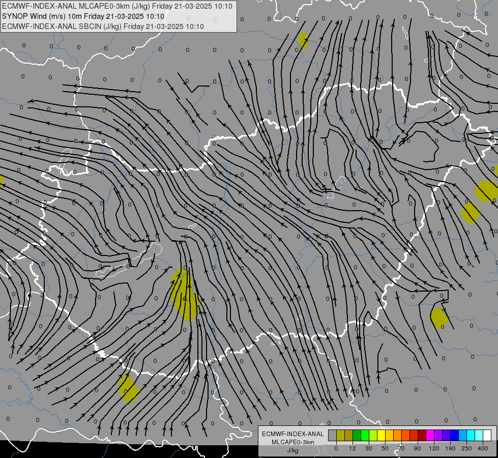Click the legend value '120'
This screenshot has height=458, width=498.
pyautogui.click(x=434, y=448)
